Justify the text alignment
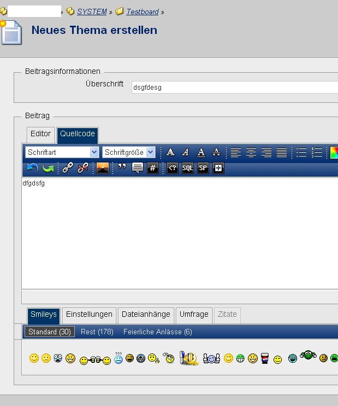The image size is (338, 406). (282, 152)
